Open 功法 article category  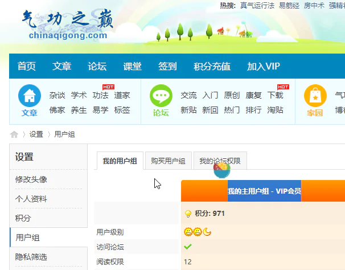pos(101,95)
